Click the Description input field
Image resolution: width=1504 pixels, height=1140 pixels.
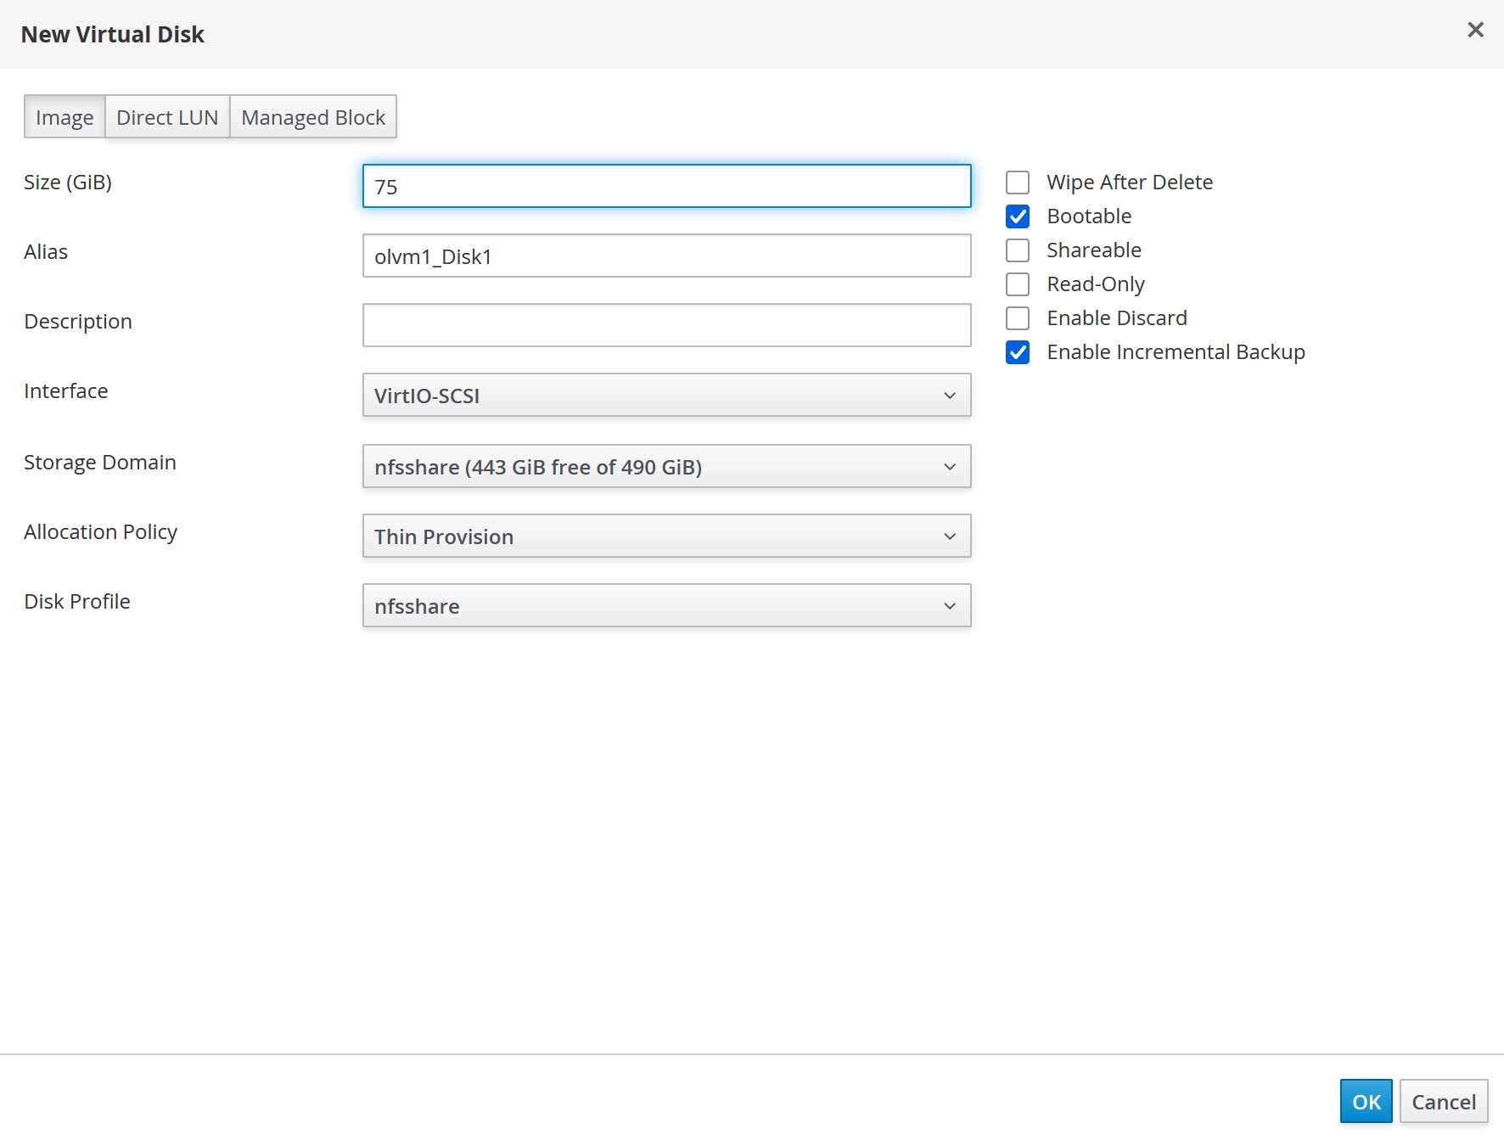666,324
